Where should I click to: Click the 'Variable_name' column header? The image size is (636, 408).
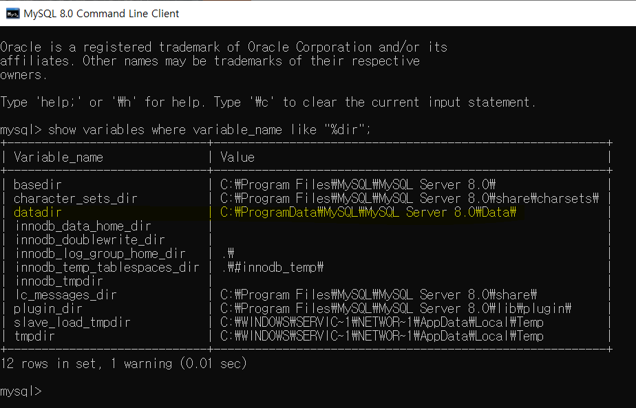(59, 158)
